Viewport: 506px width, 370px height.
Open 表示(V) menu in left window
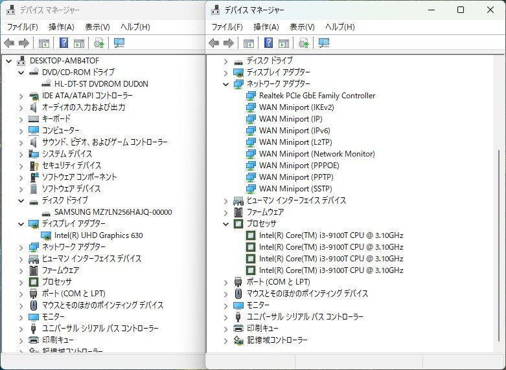click(x=97, y=27)
